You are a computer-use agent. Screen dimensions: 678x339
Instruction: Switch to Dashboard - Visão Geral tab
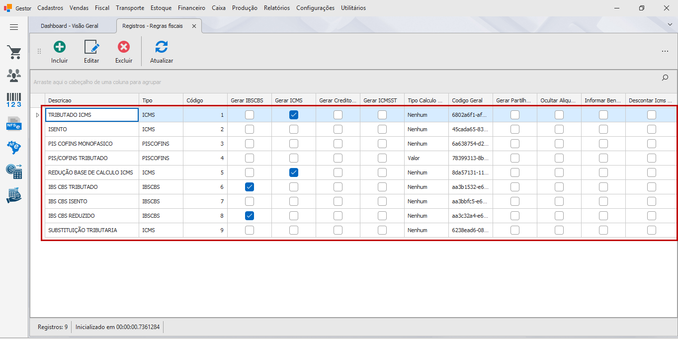[x=70, y=26]
